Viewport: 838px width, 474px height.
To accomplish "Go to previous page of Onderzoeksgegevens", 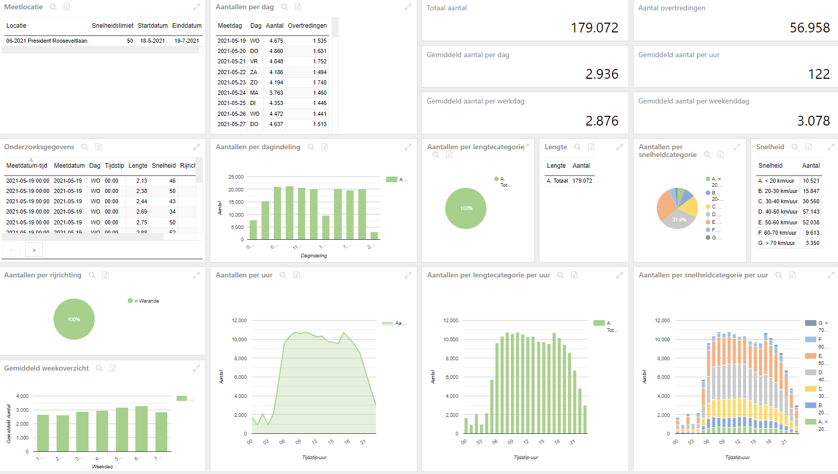I will coord(11,250).
